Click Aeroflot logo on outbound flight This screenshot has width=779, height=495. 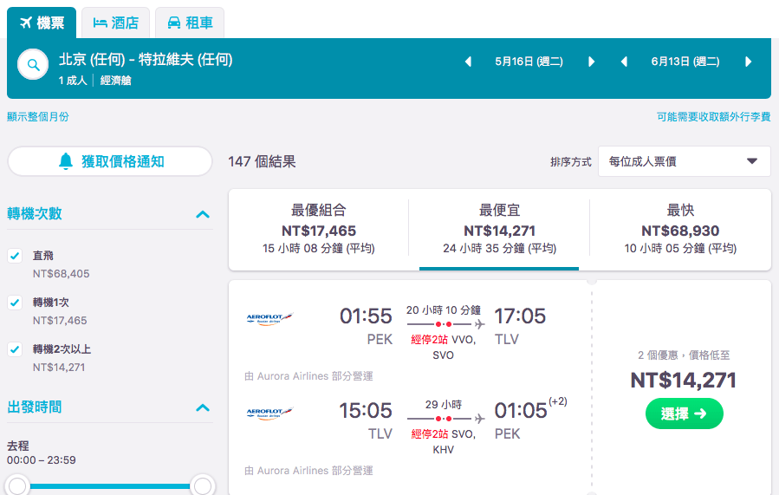(269, 318)
